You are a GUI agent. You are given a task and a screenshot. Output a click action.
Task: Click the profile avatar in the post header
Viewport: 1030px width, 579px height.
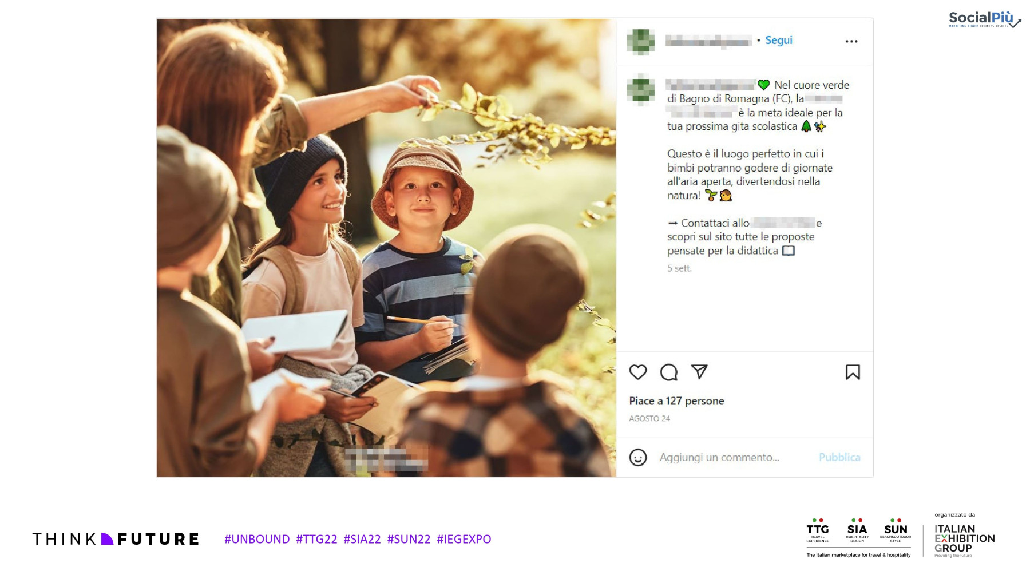click(x=641, y=41)
